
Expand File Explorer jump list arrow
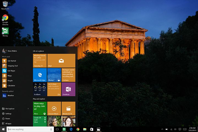pyautogui.click(x=28, y=109)
